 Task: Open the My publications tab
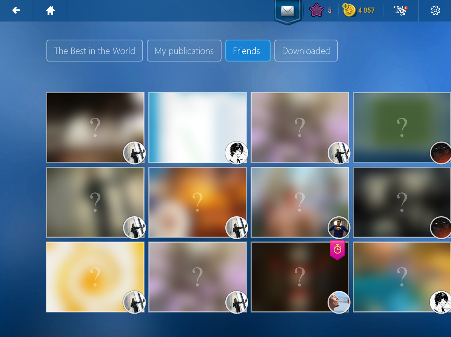(184, 51)
